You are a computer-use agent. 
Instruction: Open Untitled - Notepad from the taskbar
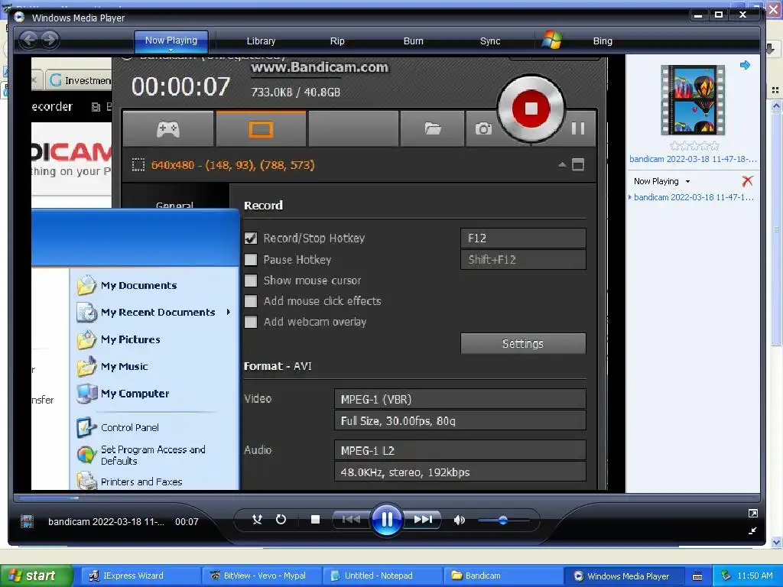383,576
